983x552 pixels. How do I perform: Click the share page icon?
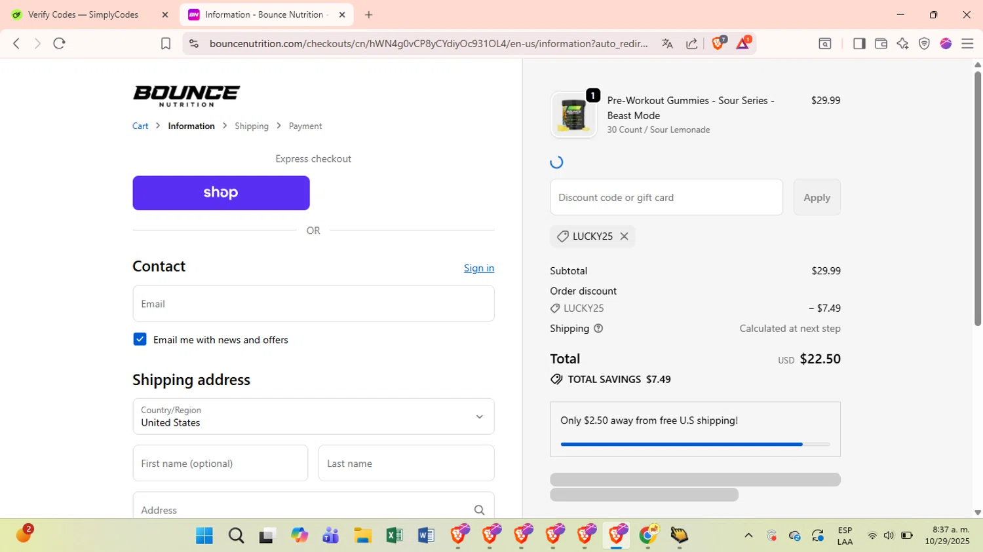(691, 43)
